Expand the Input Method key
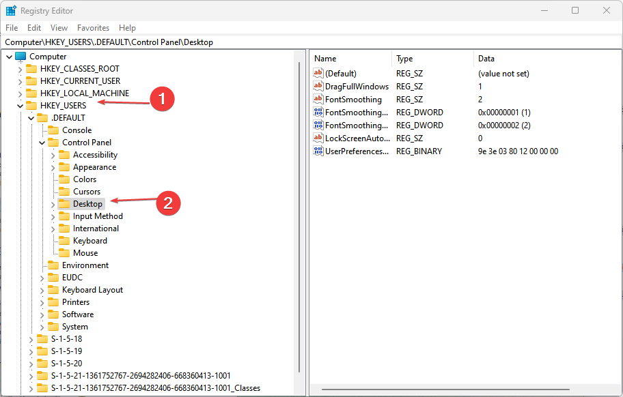The height and width of the screenshot is (397, 623). pyautogui.click(x=53, y=218)
